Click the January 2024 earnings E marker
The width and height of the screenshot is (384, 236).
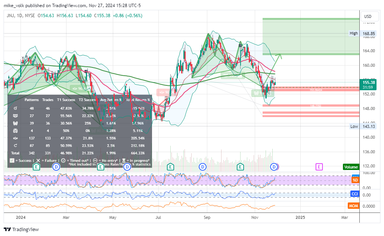(x=36, y=167)
